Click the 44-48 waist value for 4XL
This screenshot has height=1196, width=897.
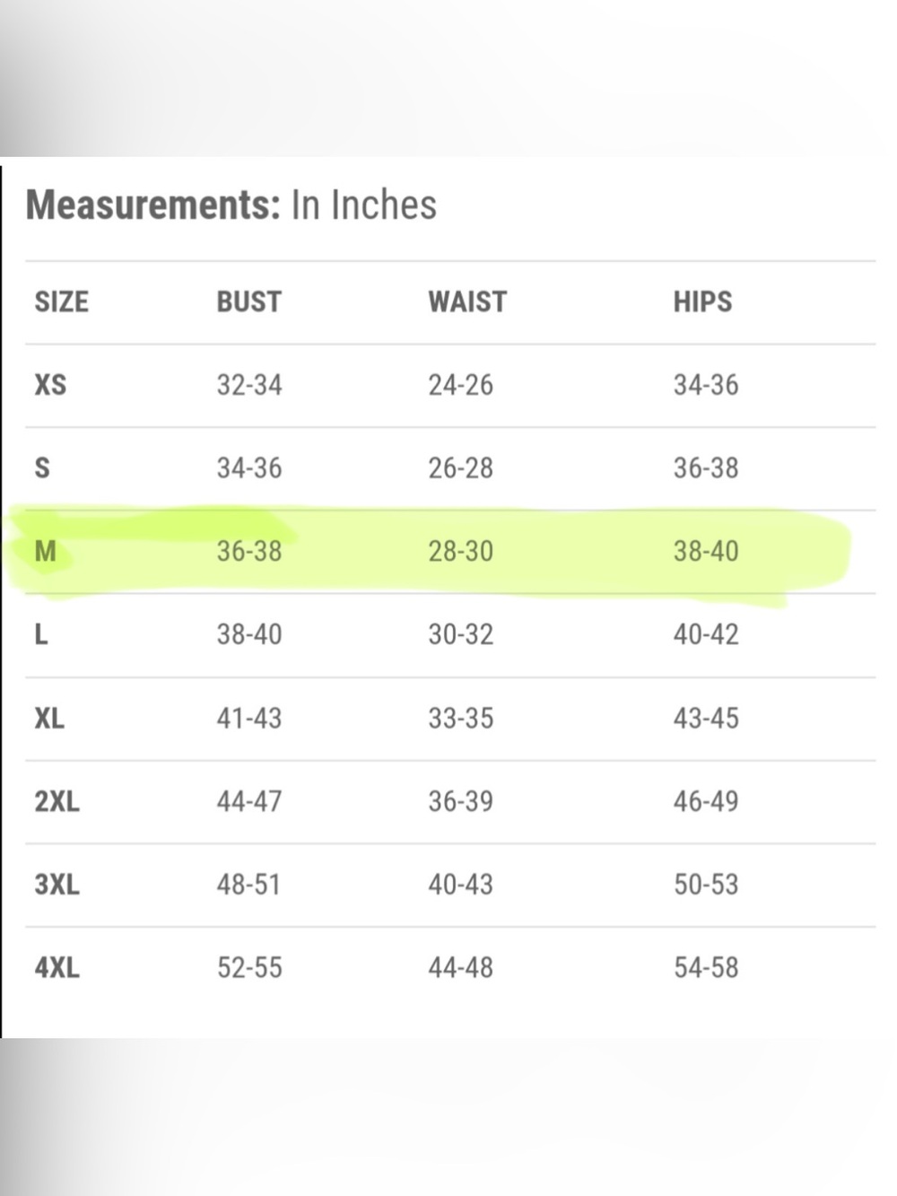(x=461, y=967)
